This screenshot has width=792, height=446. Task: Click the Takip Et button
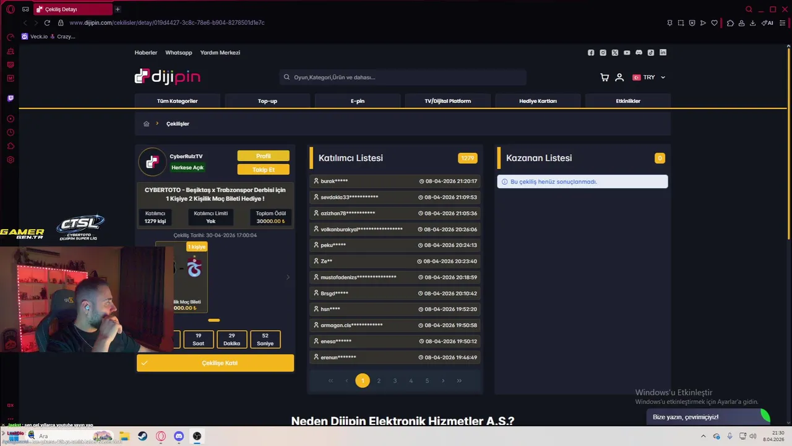(263, 170)
